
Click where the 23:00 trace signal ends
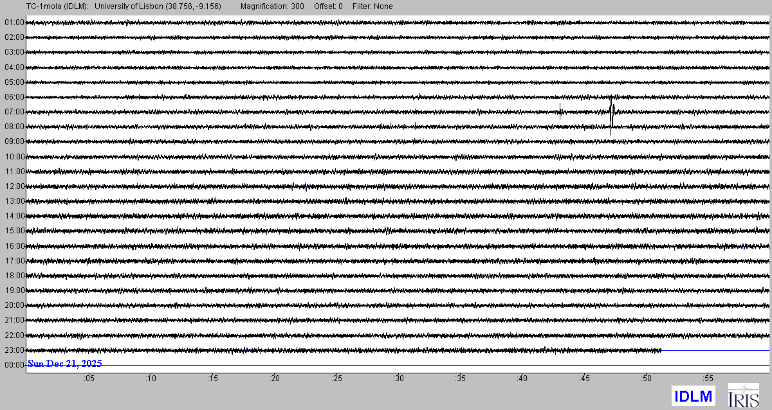coord(661,350)
